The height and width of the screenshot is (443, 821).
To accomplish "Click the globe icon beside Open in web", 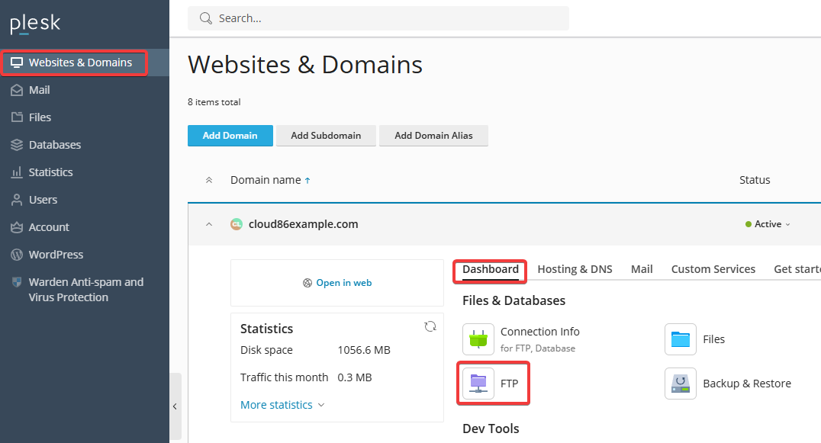I will [307, 283].
